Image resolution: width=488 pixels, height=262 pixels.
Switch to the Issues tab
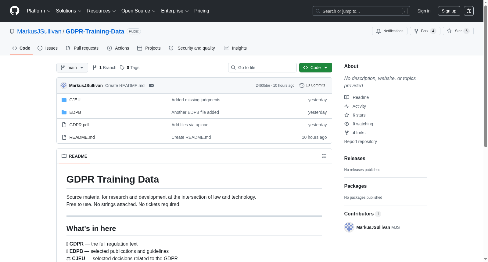(48, 48)
